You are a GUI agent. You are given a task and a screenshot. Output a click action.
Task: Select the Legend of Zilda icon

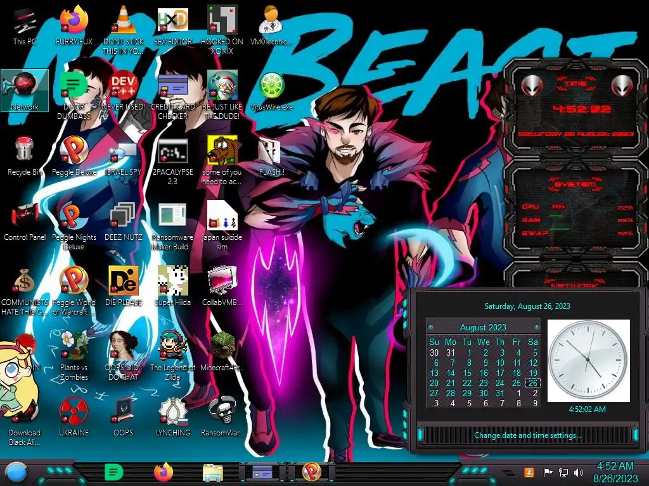click(x=172, y=356)
